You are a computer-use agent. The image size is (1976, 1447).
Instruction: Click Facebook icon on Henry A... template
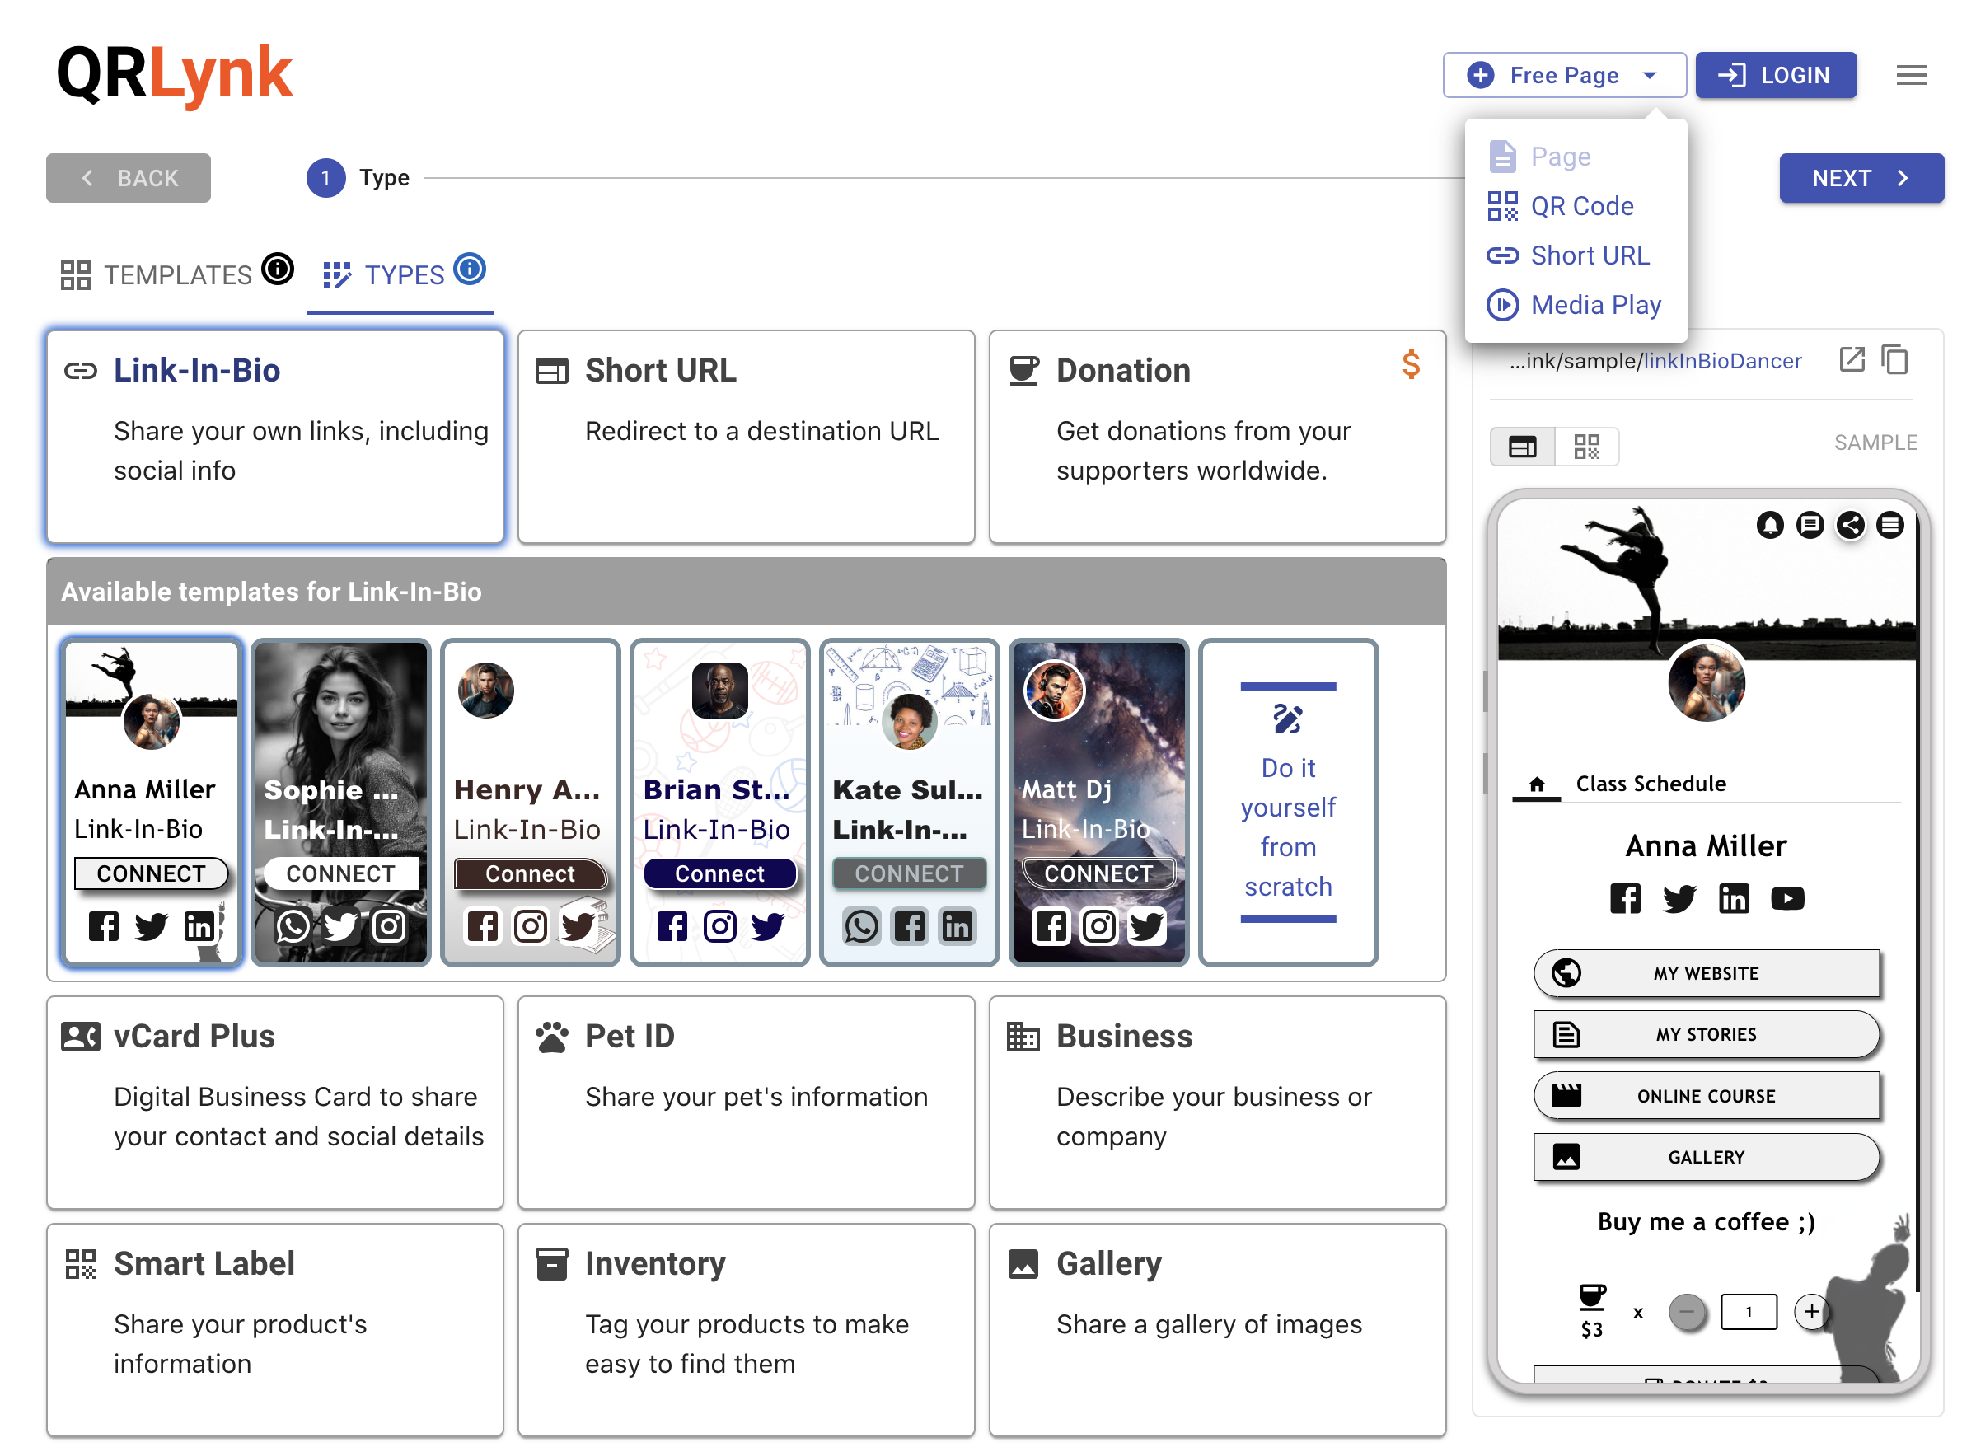click(482, 926)
